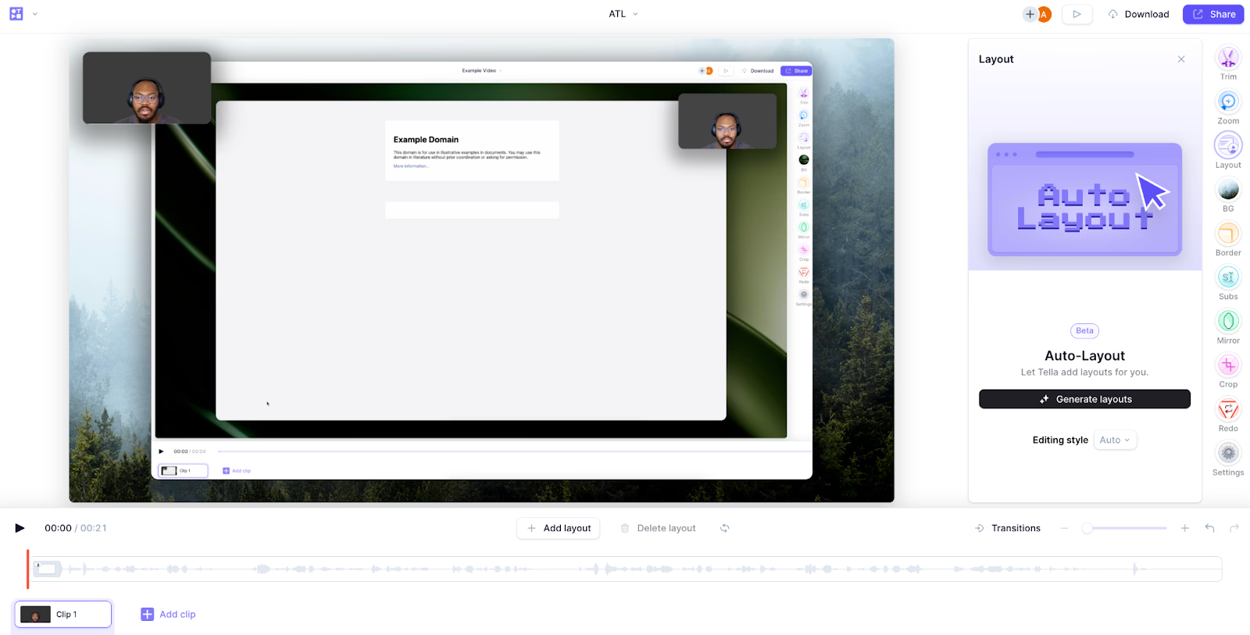Click the small webcam overlay inside the recording
1250x635 pixels.
click(727, 121)
